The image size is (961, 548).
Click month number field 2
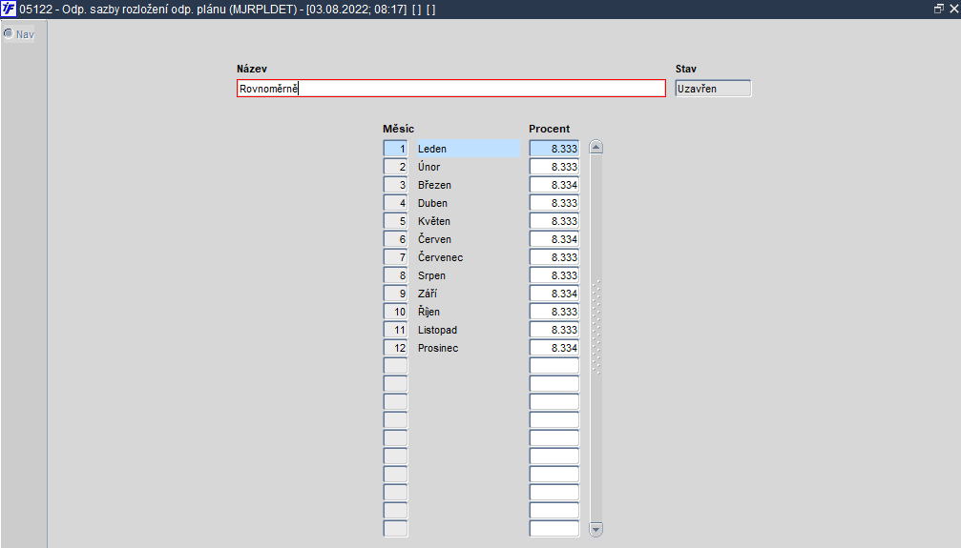click(395, 167)
